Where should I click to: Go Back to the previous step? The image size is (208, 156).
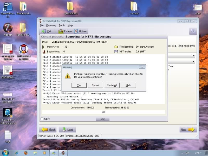coord(48,129)
